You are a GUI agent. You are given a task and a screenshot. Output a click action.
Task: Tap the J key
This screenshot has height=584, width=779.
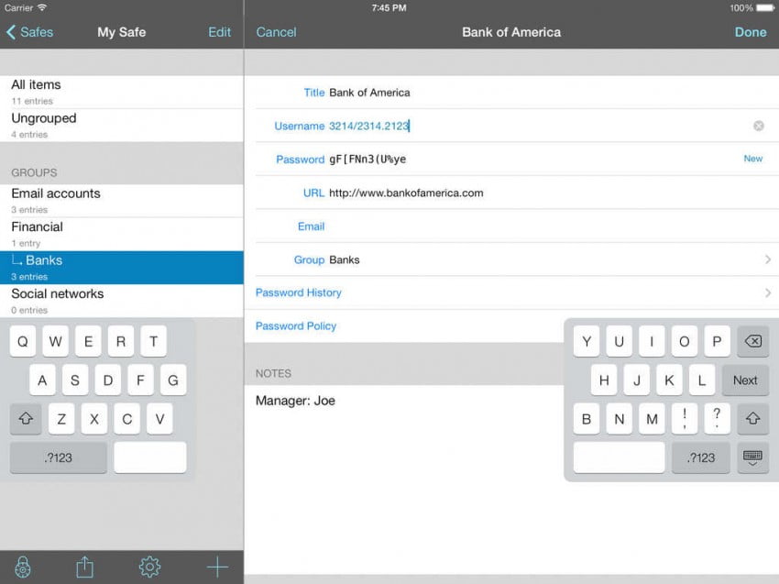[637, 380]
